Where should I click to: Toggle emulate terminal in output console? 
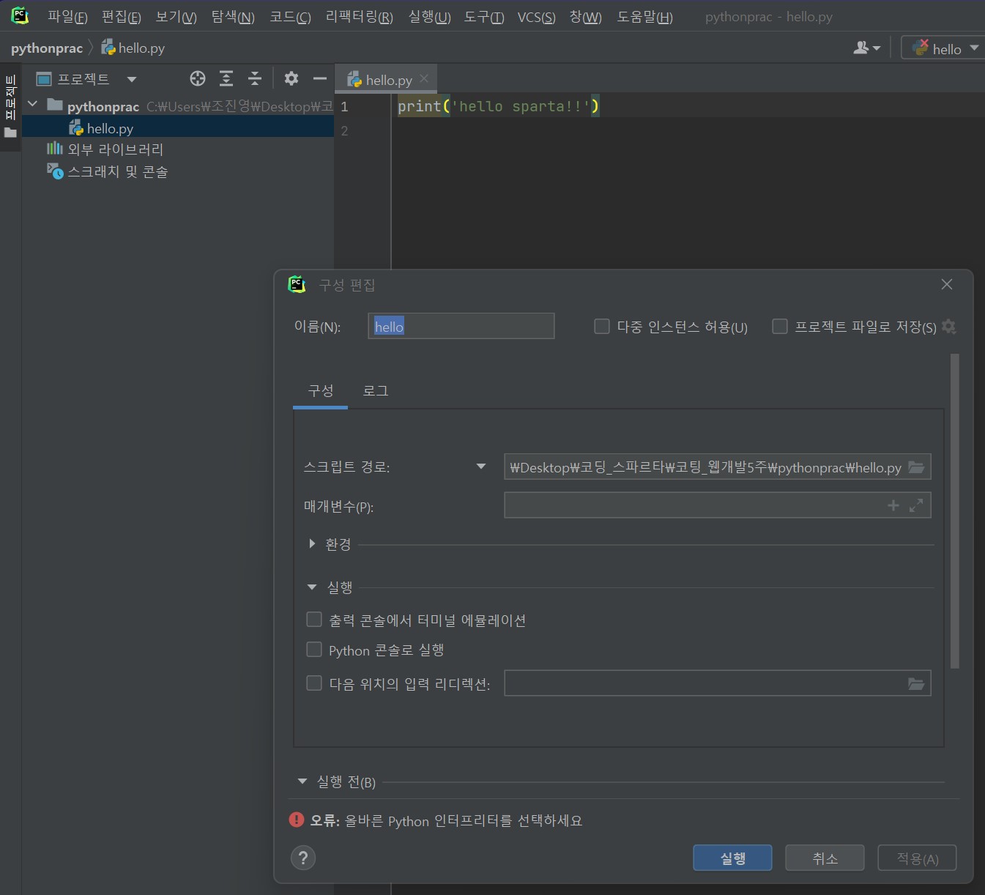(x=314, y=620)
